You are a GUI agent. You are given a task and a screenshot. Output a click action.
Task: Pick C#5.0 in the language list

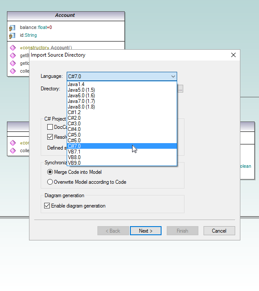tap(122, 135)
